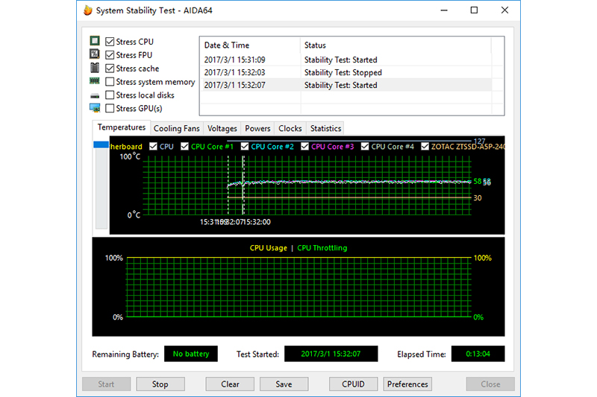
Task: Select log row 2017/3/1 15:32:07 Started
Action: click(x=346, y=85)
